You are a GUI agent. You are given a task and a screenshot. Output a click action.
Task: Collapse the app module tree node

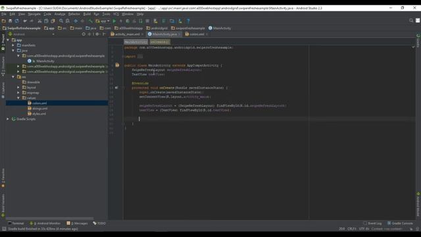pos(8,40)
